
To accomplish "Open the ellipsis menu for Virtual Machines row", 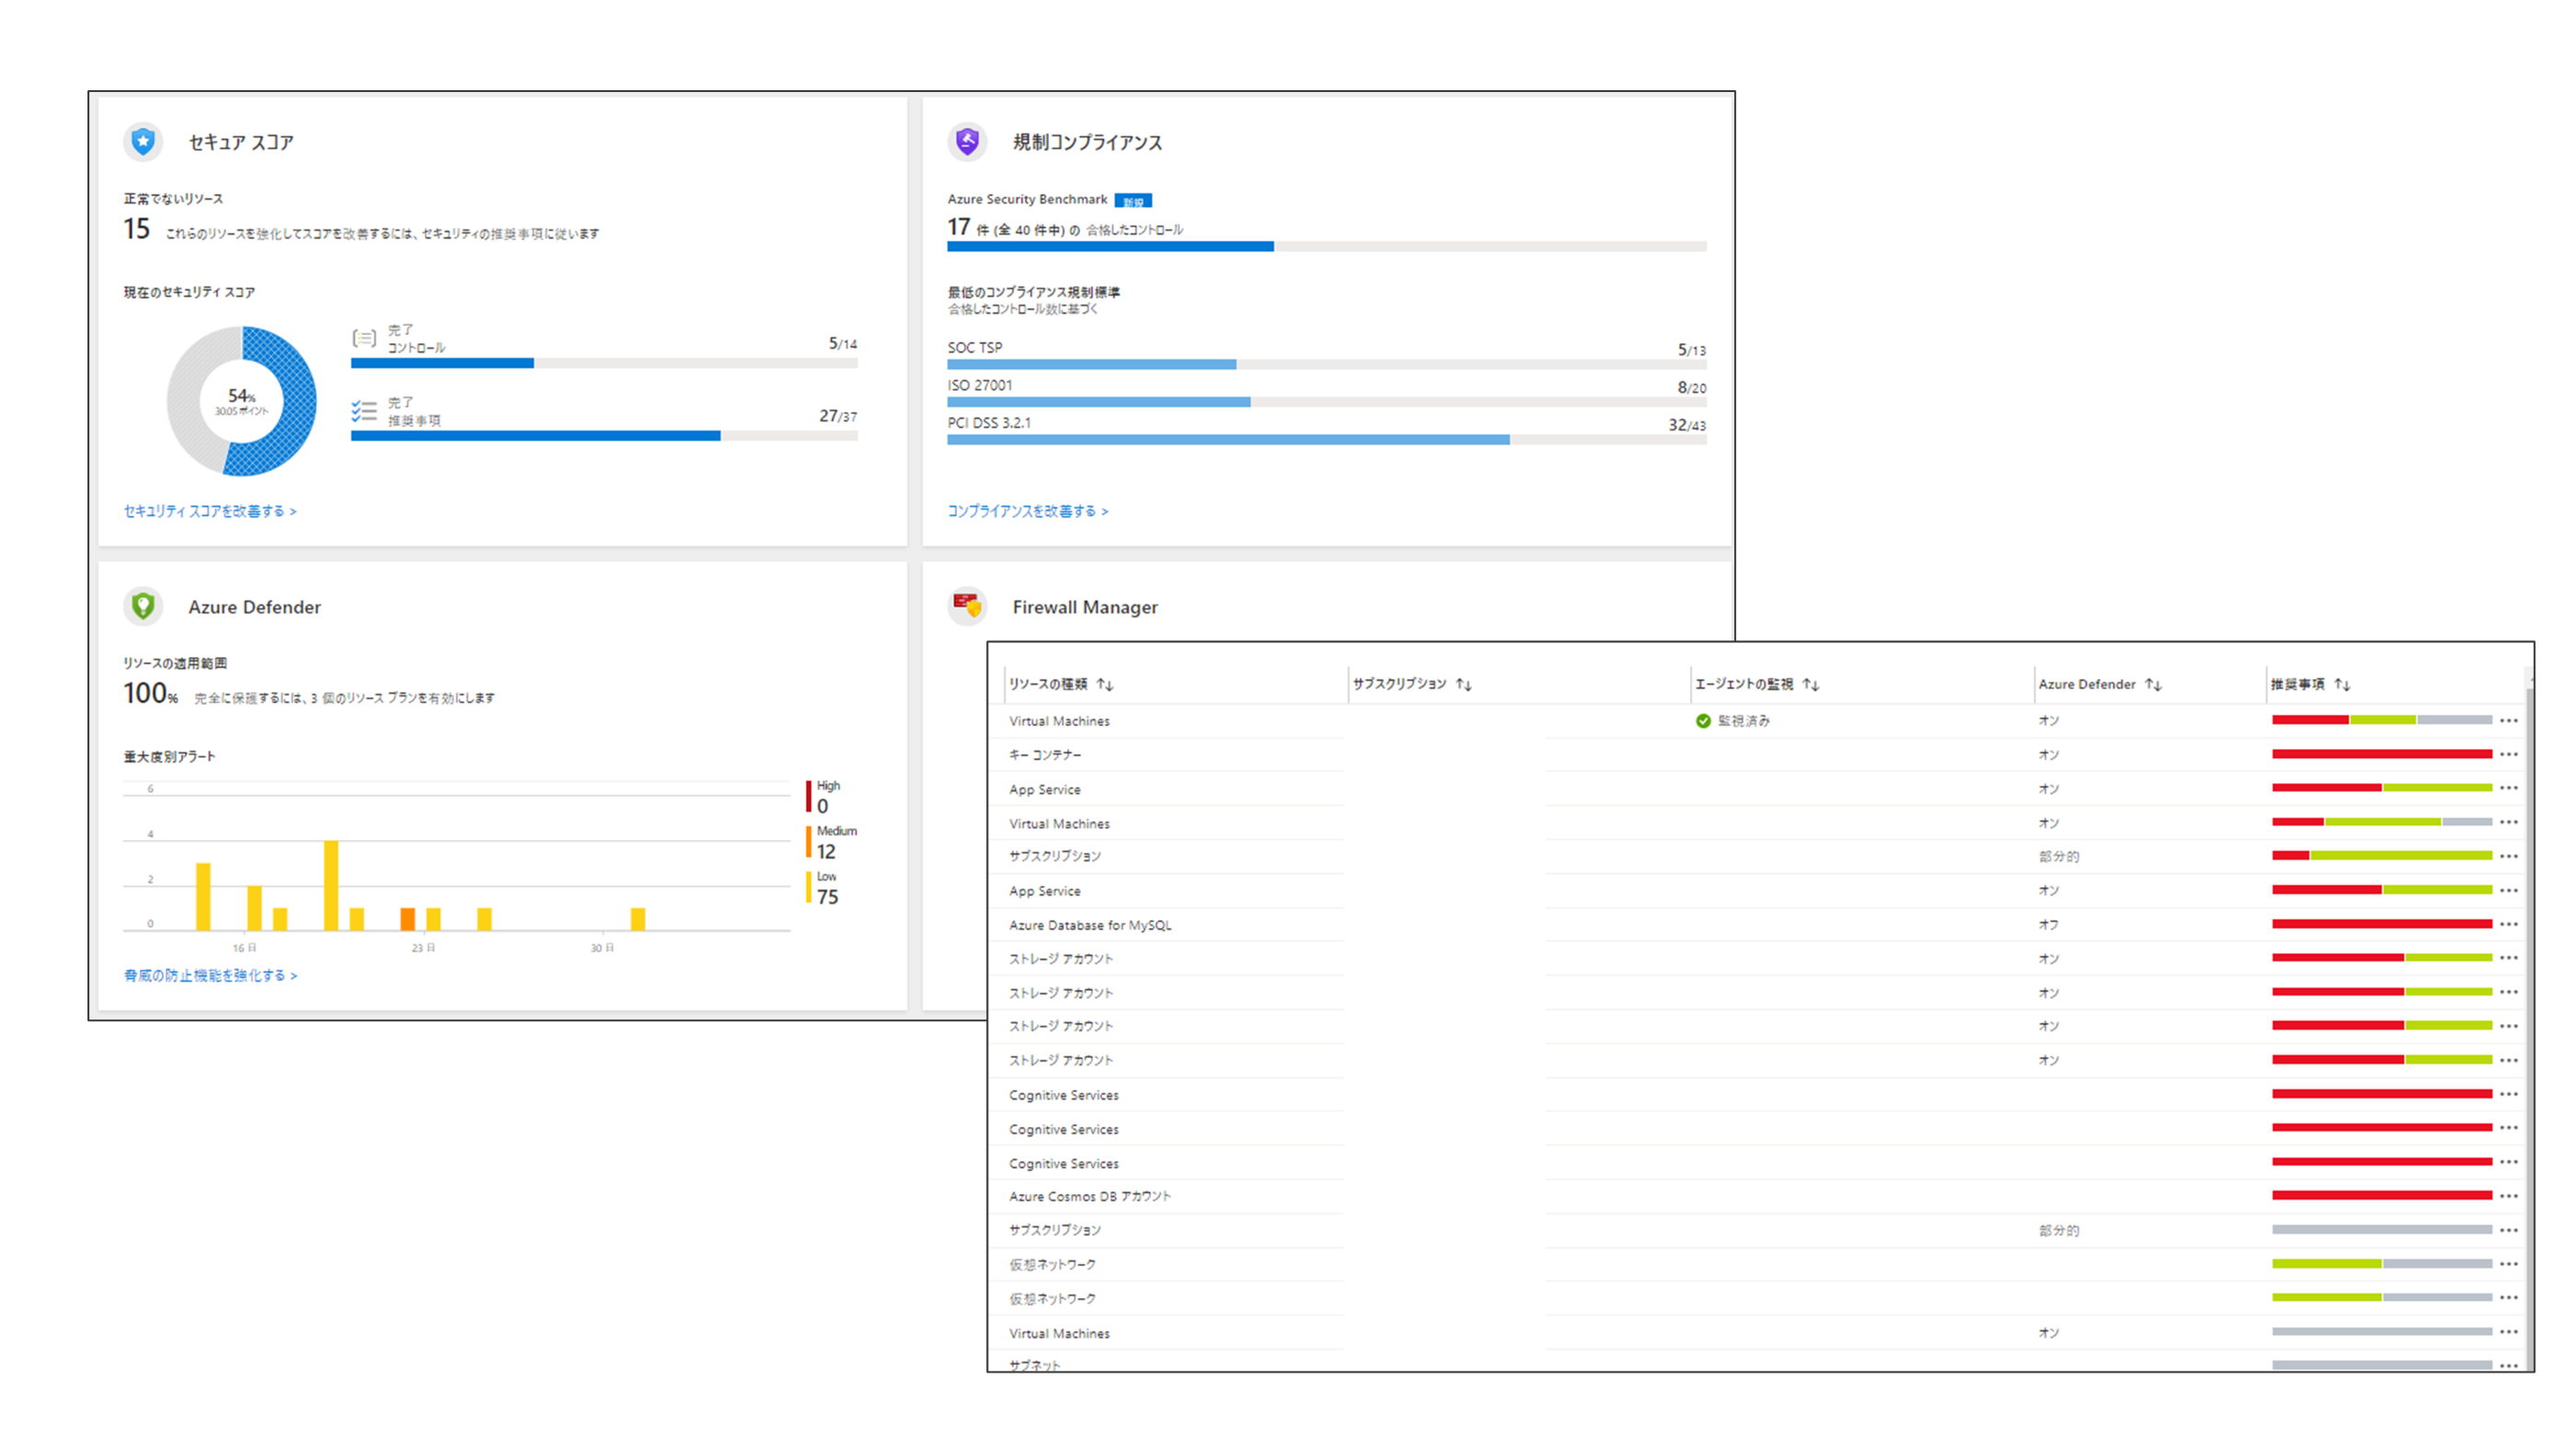I will (x=2509, y=721).
